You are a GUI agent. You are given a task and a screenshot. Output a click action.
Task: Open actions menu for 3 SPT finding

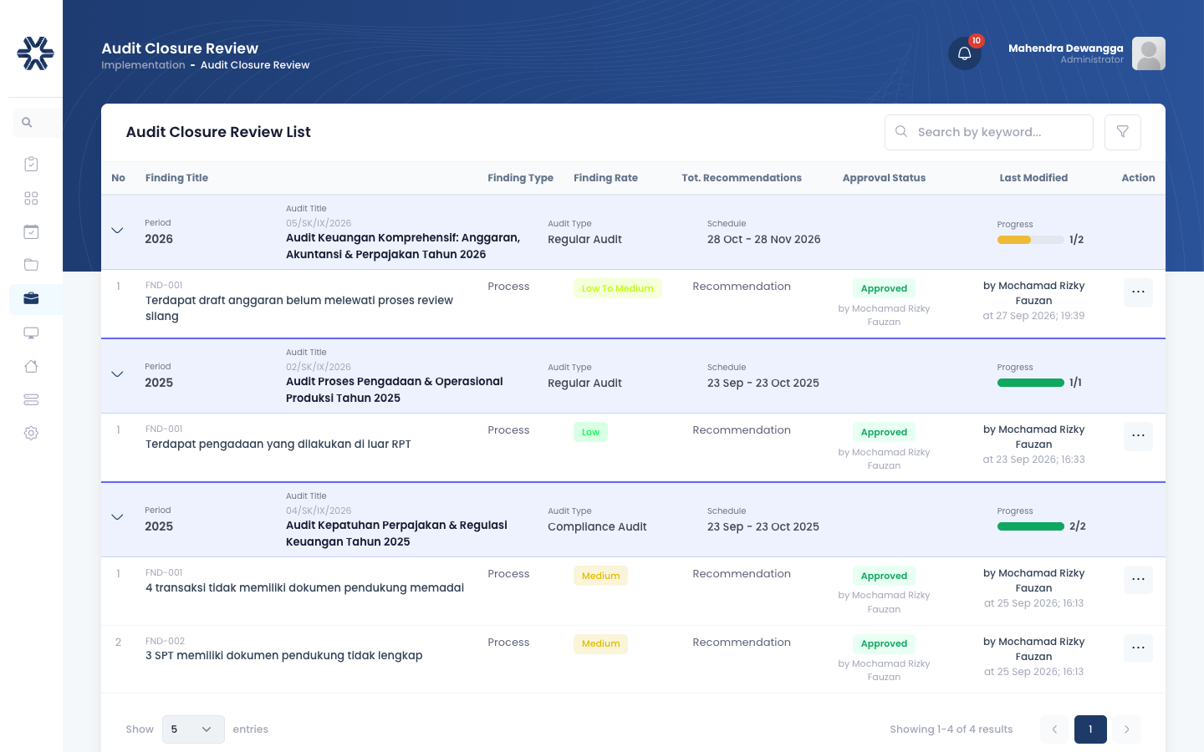tap(1138, 648)
